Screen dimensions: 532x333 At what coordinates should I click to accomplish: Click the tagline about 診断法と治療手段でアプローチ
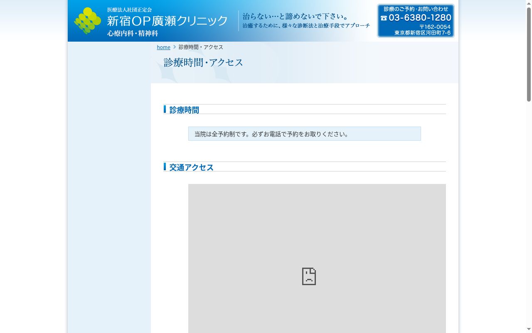[x=306, y=26]
